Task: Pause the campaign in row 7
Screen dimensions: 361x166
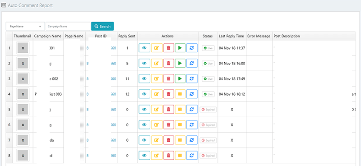Action: pyautogui.click(x=180, y=140)
